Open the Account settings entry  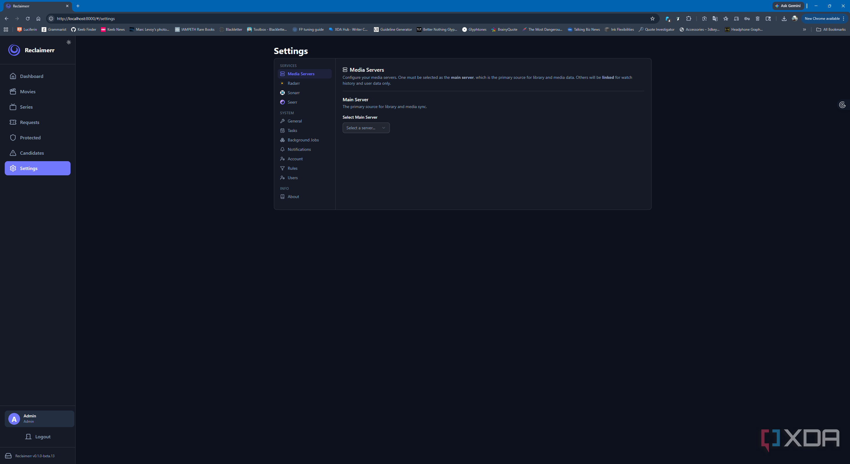click(305, 159)
